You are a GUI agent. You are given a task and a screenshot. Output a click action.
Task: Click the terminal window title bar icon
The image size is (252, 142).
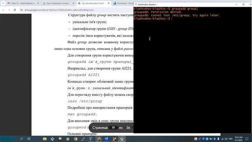click(x=136, y=4)
